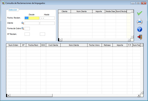Image resolution: width=148 pixels, height=101 pixels.
Task: Click Nom.Cliente header in upper grid
Action: click(x=82, y=11)
